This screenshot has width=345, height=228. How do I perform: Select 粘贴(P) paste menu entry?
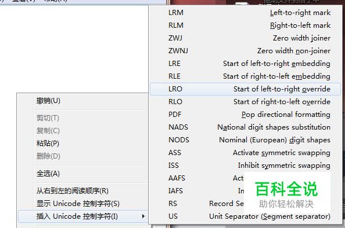click(83, 143)
